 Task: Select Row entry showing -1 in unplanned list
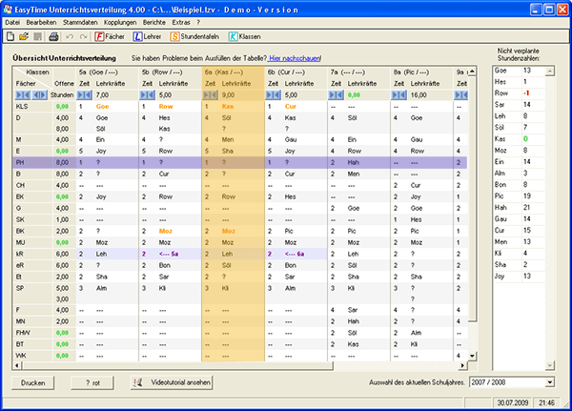(x=518, y=93)
